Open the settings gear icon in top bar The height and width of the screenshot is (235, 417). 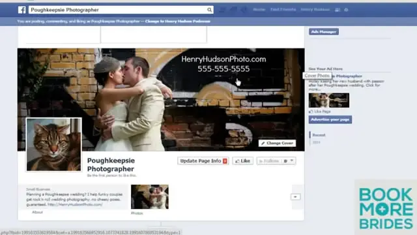pyautogui.click(x=346, y=10)
